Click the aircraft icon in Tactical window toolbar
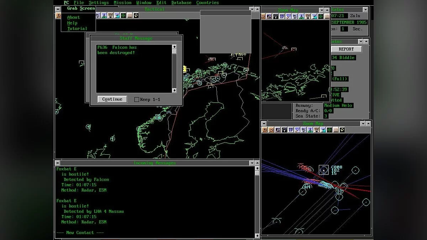The image size is (427, 240). [116, 15]
